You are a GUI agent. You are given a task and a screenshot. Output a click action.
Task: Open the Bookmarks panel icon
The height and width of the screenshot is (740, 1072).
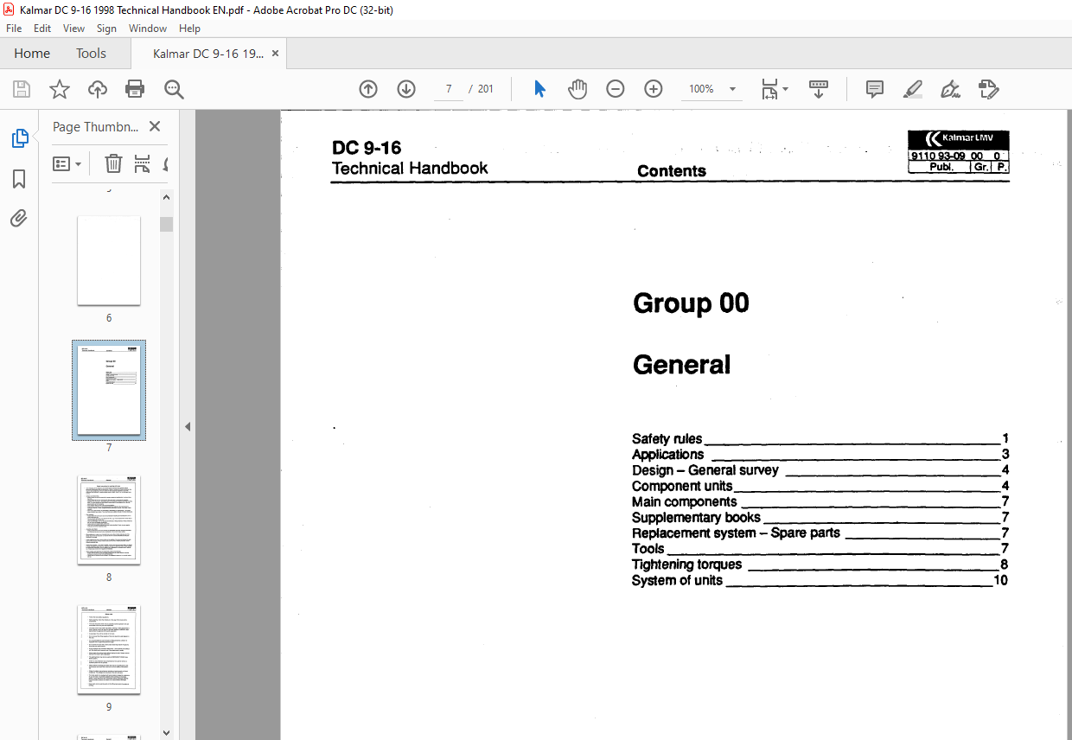(19, 179)
